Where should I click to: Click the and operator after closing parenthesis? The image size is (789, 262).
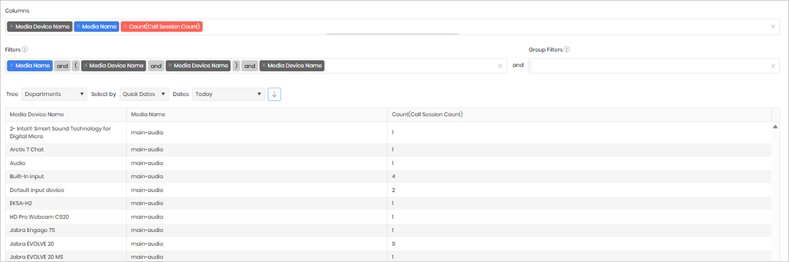(249, 65)
